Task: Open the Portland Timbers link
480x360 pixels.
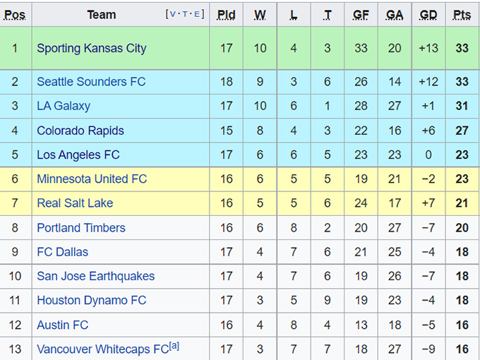Action: click(x=80, y=228)
